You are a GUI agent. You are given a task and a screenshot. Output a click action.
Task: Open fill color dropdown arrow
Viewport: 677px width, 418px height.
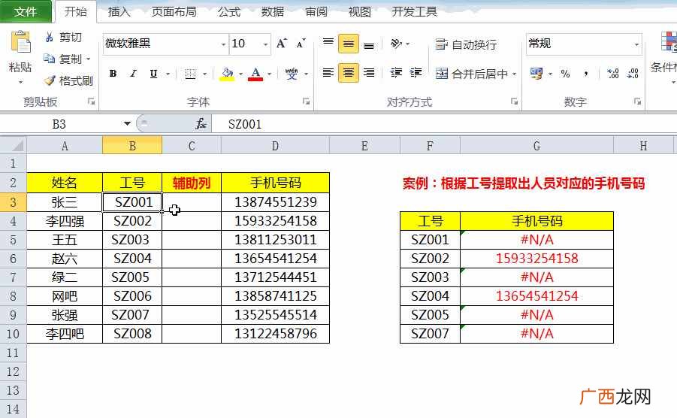point(240,74)
